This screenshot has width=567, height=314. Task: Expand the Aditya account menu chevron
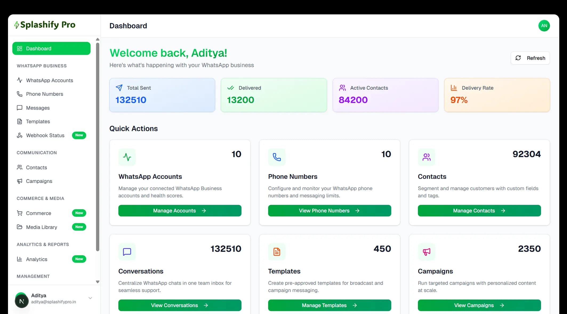pyautogui.click(x=90, y=298)
